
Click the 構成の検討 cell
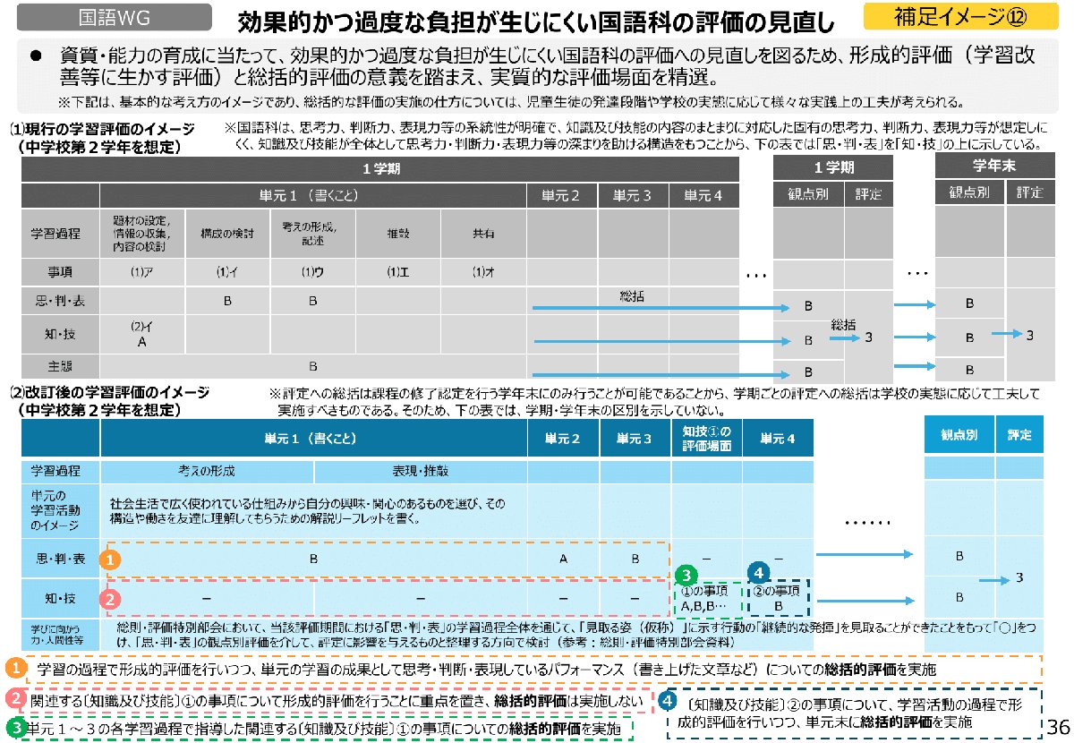click(227, 233)
